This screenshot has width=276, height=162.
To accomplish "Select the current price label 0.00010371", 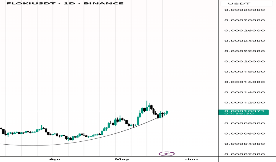I will coord(244,112).
